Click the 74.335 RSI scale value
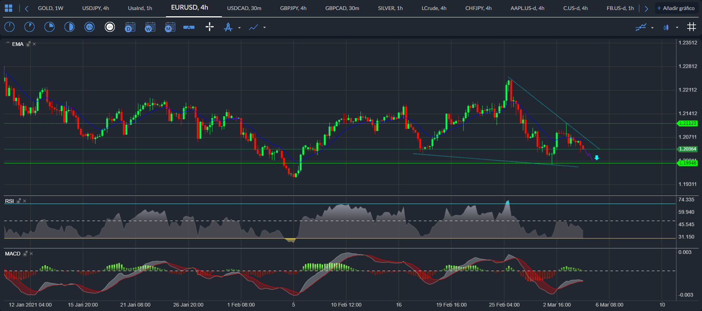Viewport: 702px width, 311px height. (686, 200)
